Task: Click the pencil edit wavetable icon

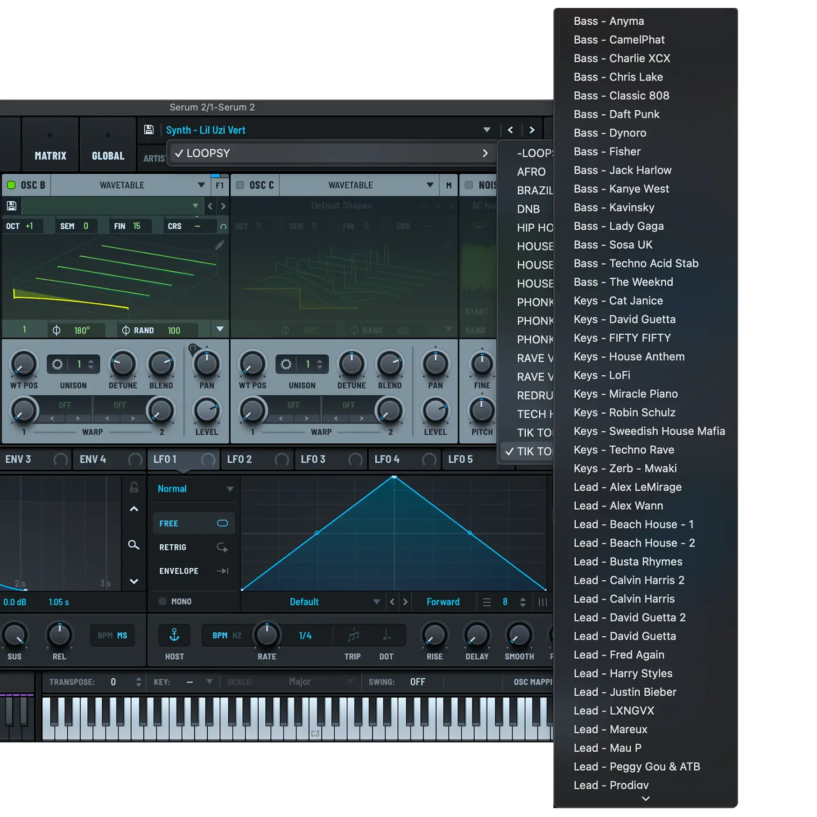Action: pyautogui.click(x=219, y=245)
